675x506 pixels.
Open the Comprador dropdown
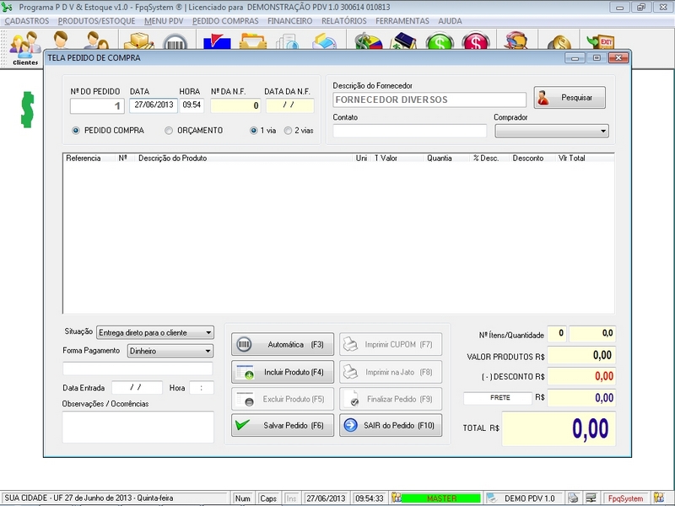point(552,131)
